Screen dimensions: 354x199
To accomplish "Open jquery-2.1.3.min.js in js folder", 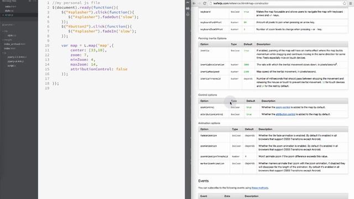I will click(x=17, y=57).
